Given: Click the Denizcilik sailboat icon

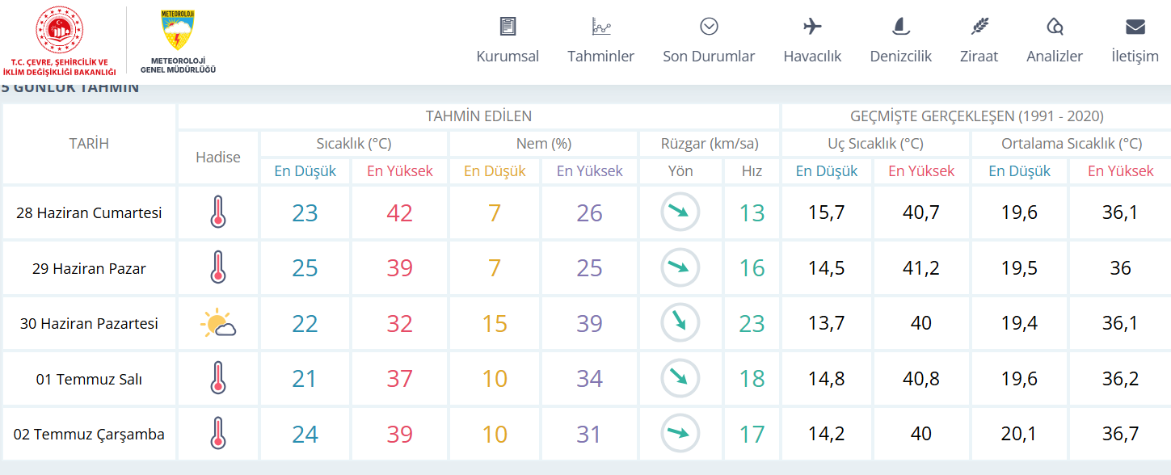Looking at the screenshot, I should [x=901, y=27].
